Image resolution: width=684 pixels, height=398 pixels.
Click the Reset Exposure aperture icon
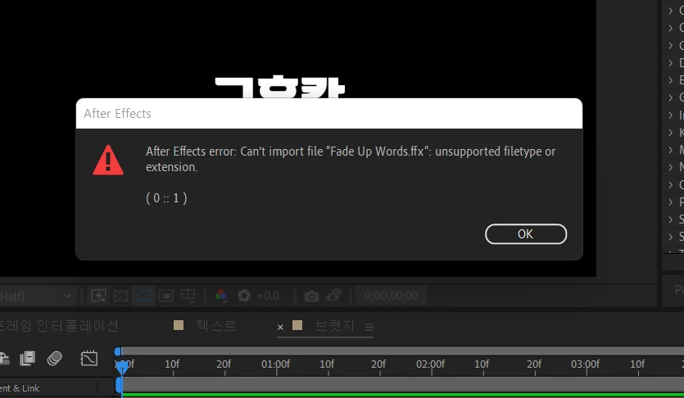pos(244,296)
